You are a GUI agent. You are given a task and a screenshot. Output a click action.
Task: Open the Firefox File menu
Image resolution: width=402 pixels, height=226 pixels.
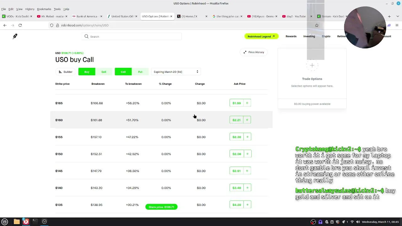[x=3, y=9]
